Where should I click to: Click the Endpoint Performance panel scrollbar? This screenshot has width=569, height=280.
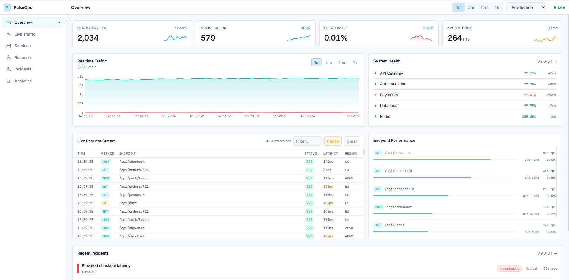[556, 182]
